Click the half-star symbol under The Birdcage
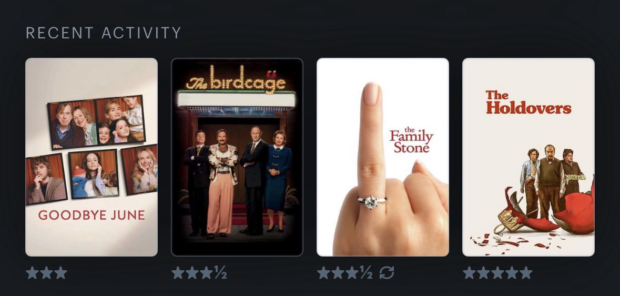Viewport: 620px width, 296px height. tap(221, 273)
